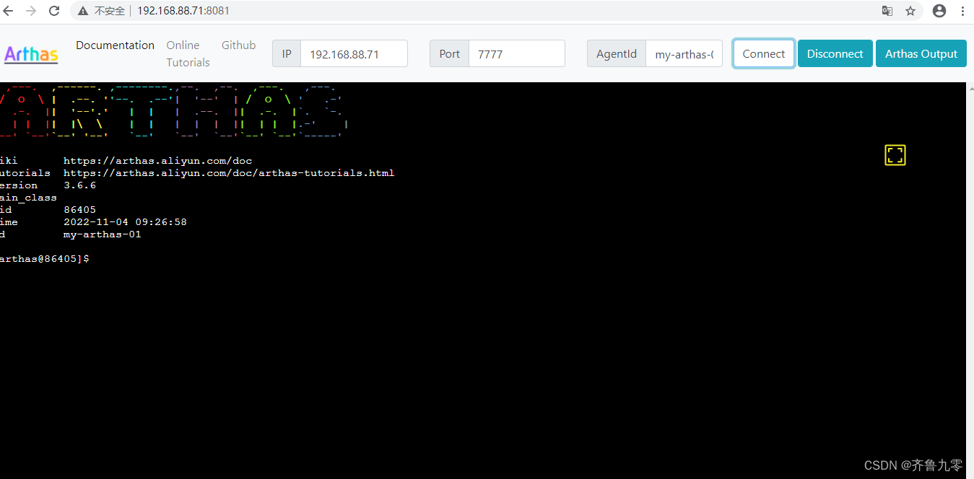Click the security warning icon in address bar

(82, 11)
